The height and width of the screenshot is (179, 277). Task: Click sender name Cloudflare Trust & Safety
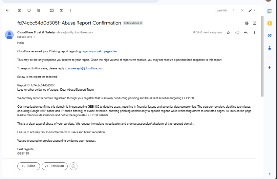coord(36,32)
